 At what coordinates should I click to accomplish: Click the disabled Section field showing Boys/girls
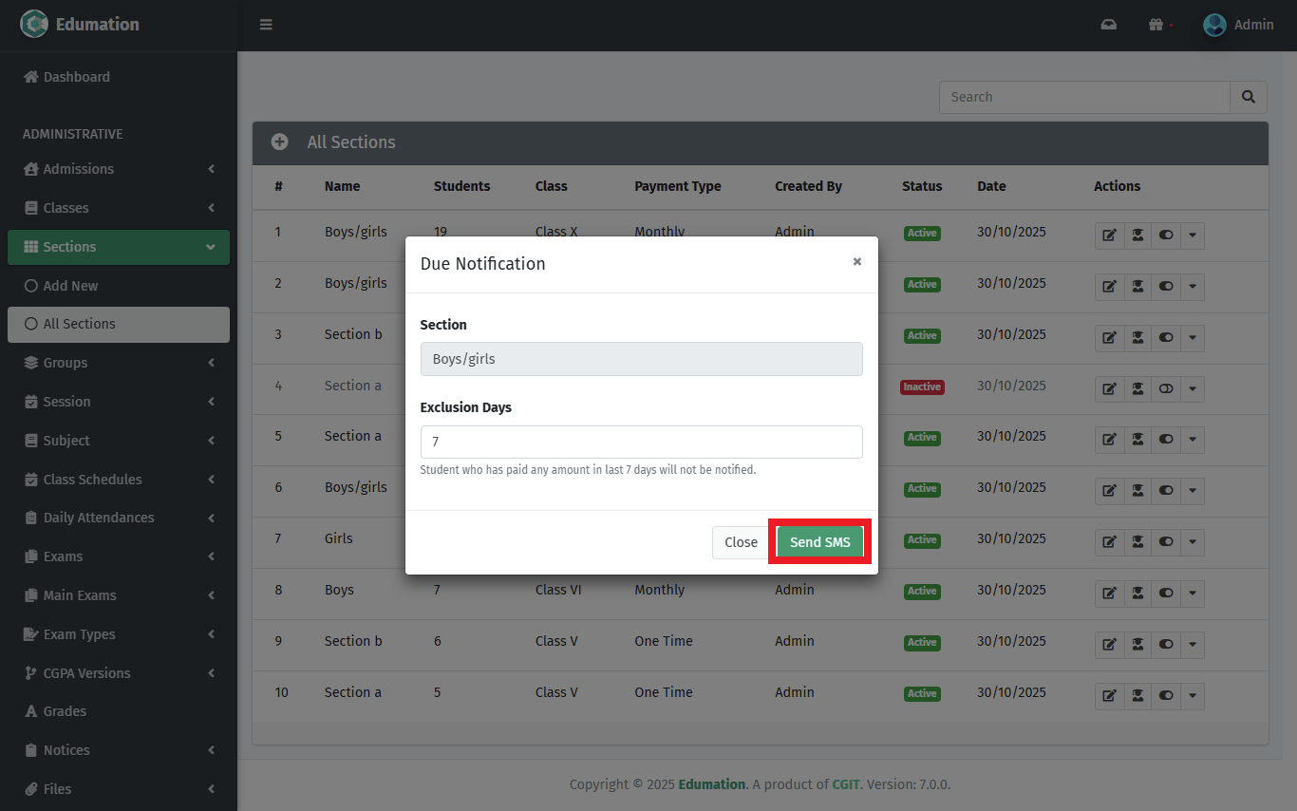(x=642, y=359)
